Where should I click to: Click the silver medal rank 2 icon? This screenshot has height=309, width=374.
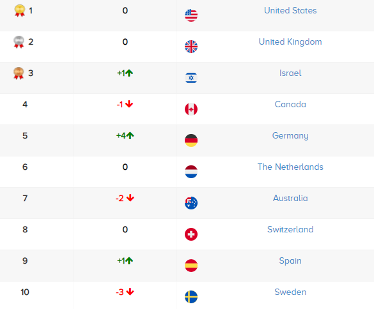tap(19, 42)
